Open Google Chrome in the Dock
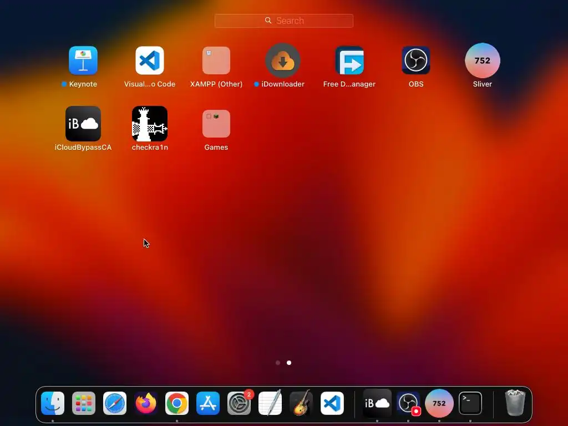The width and height of the screenshot is (568, 426). pos(177,403)
